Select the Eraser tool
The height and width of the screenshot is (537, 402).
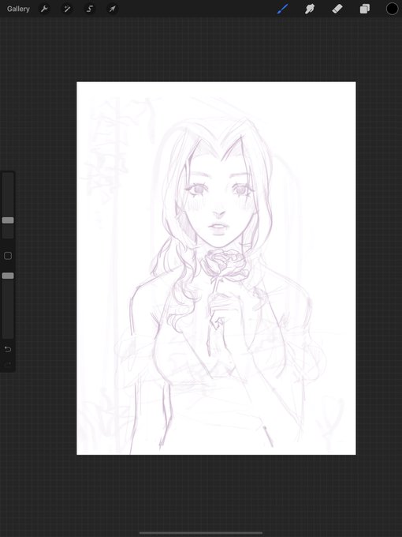point(337,9)
